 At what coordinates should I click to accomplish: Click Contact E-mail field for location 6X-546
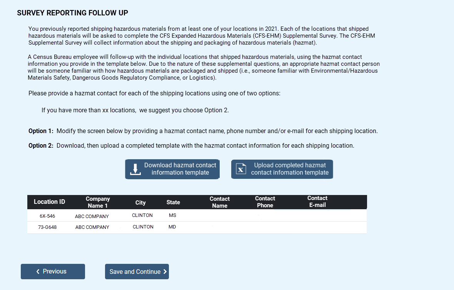(x=317, y=215)
